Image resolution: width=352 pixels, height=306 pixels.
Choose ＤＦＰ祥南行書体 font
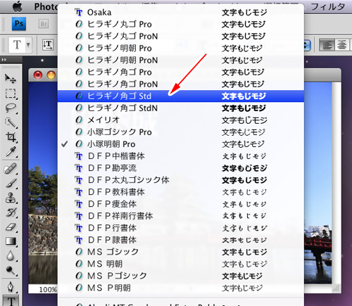pyautogui.click(x=181, y=216)
